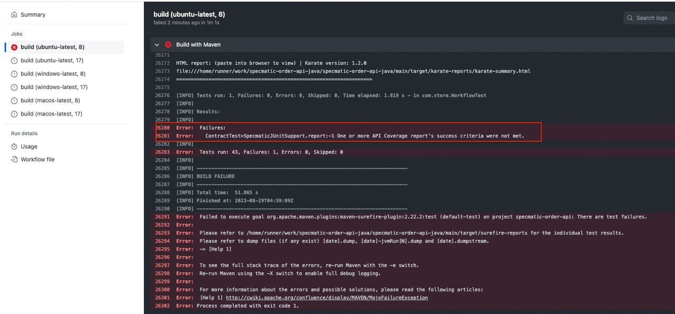Click the Workflow file icon
The image size is (675, 314).
[x=14, y=160]
